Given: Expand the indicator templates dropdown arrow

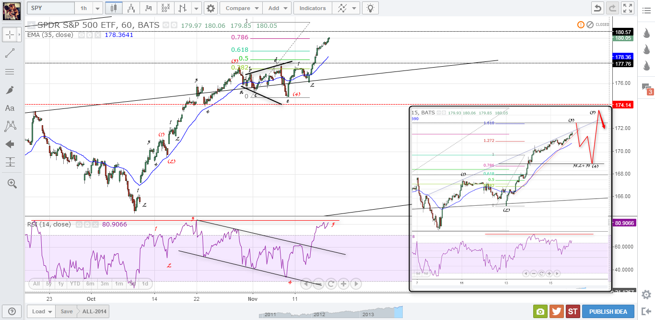Looking at the screenshot, I should point(354,8).
